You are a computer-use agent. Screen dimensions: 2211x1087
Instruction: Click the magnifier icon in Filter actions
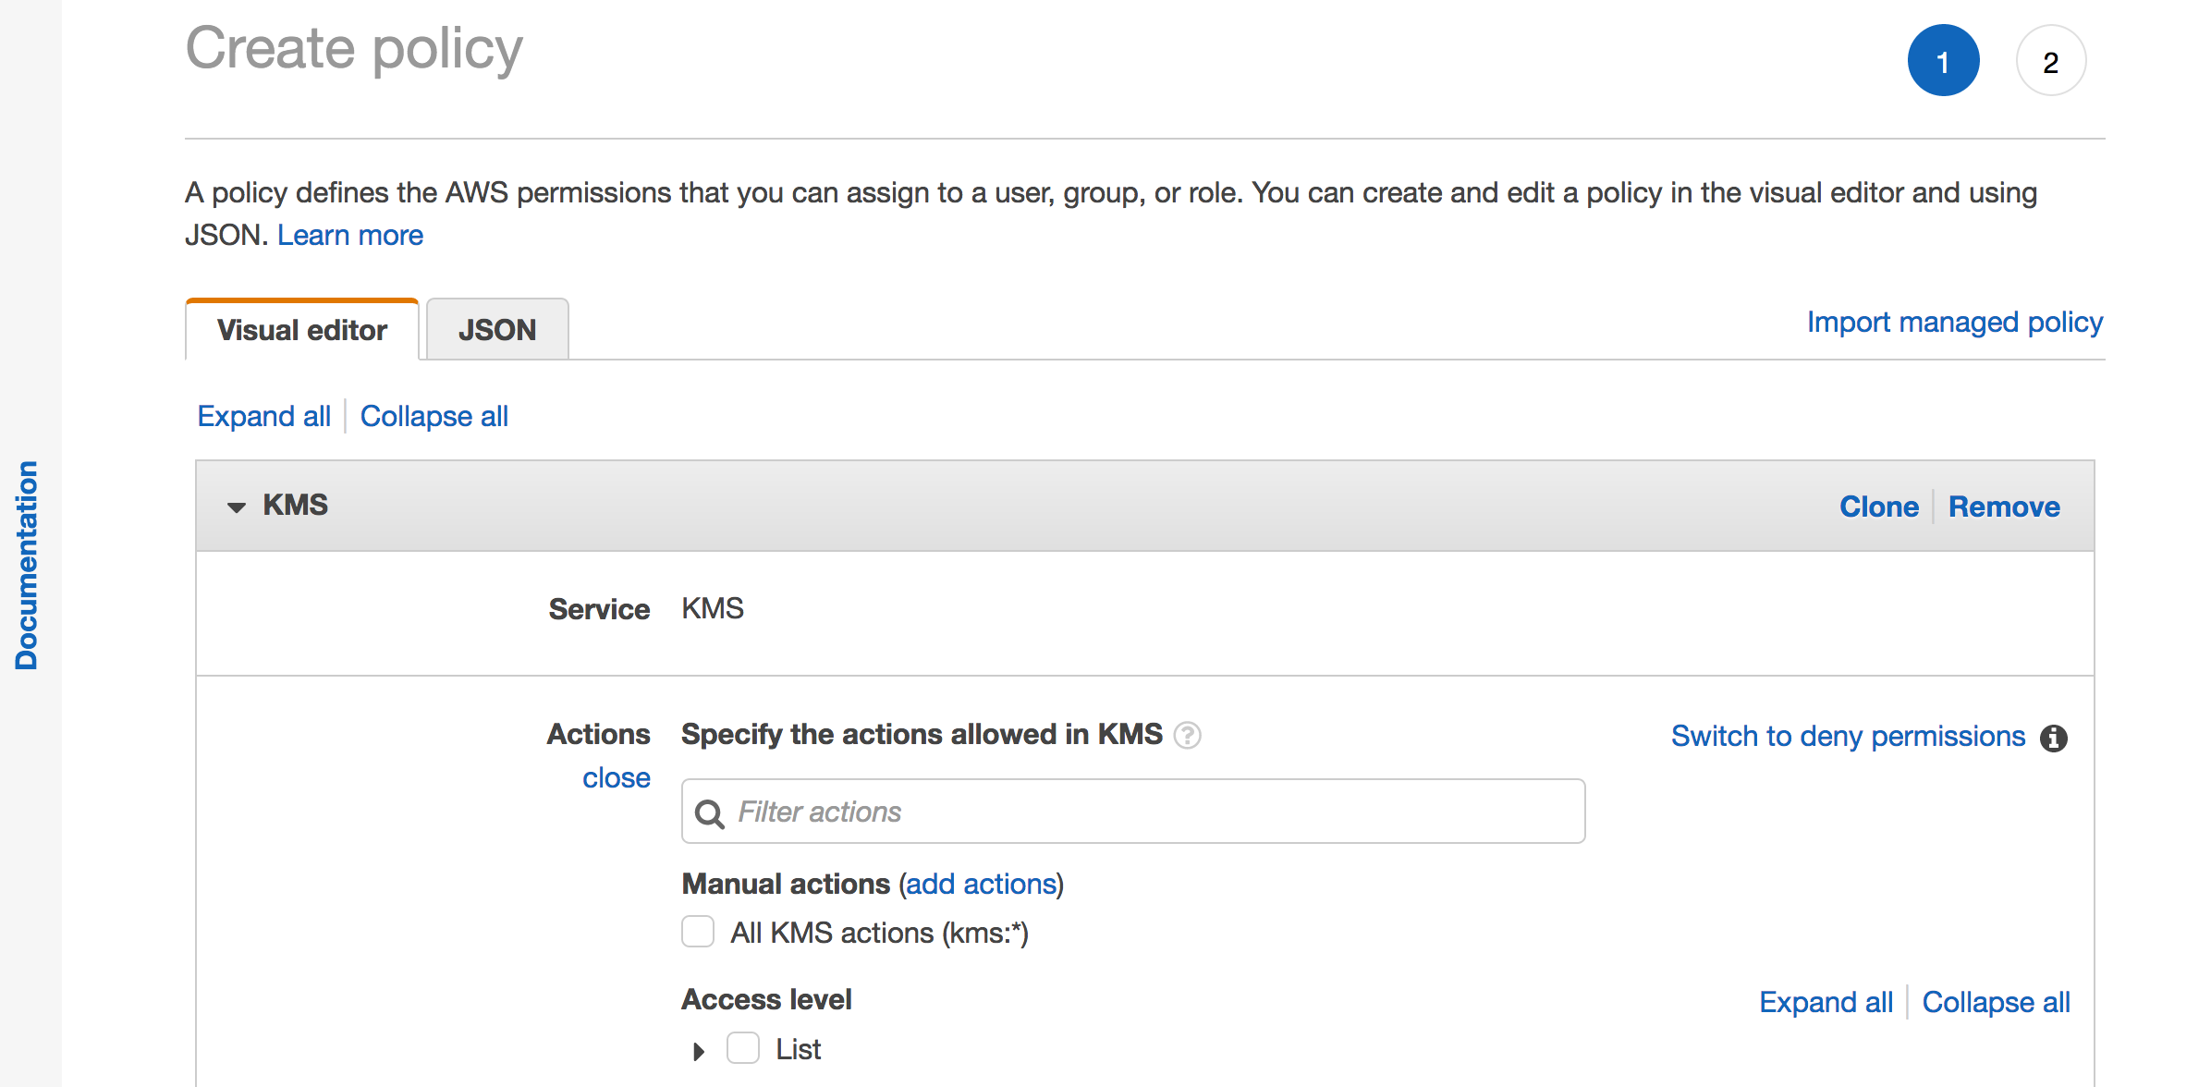(x=709, y=813)
